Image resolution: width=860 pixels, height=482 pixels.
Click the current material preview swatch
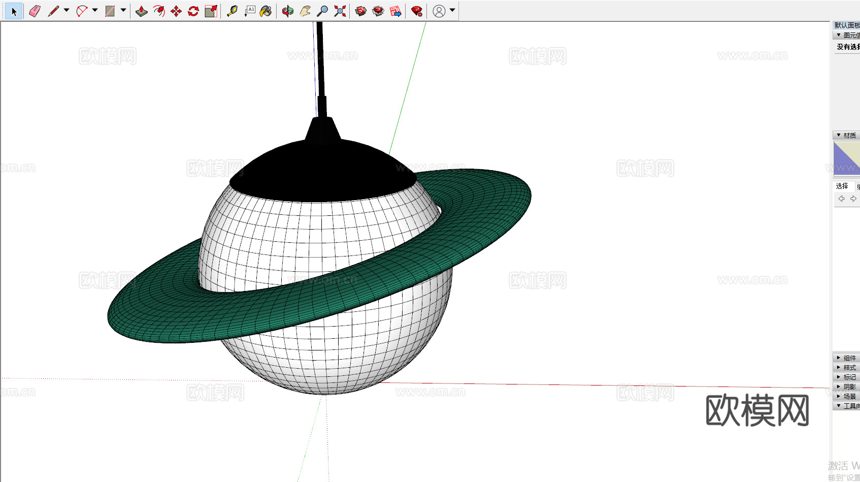(846, 158)
